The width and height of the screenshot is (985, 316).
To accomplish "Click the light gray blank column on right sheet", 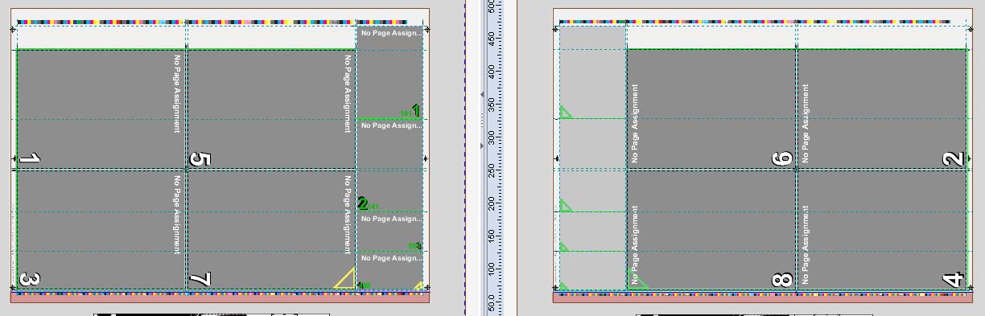I will 593,158.
